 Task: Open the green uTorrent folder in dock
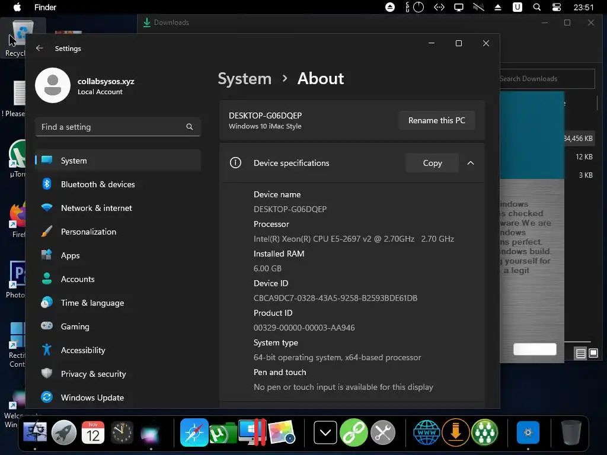(223, 433)
